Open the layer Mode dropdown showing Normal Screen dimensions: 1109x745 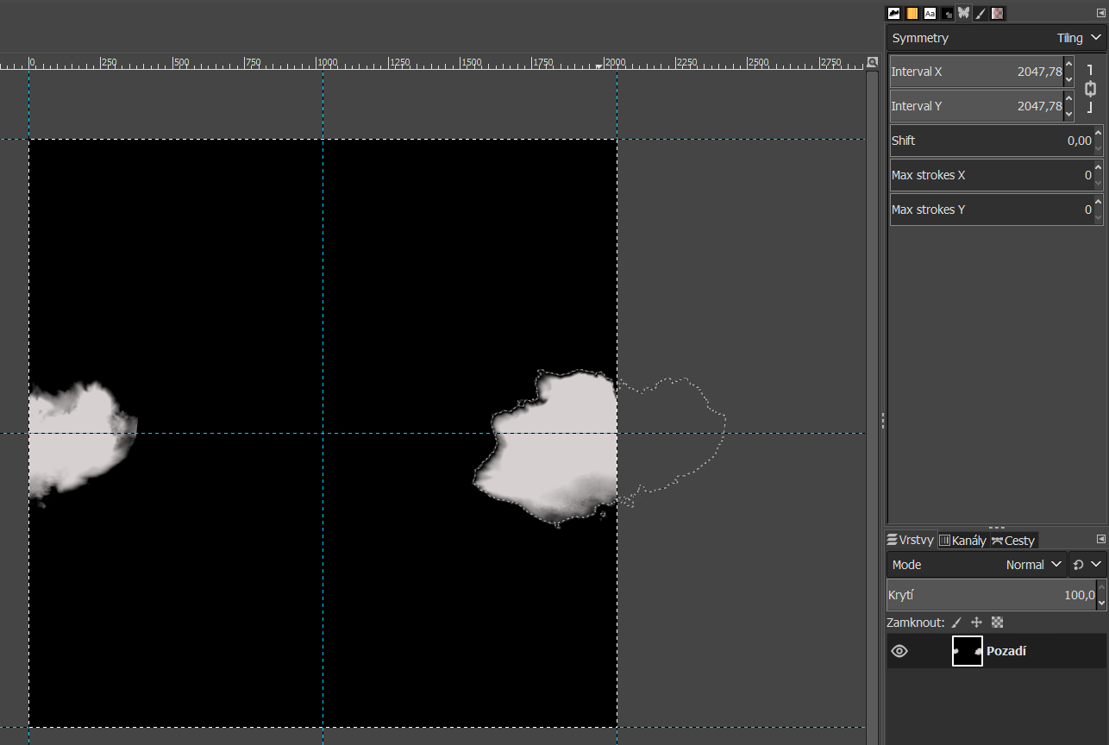click(x=977, y=565)
